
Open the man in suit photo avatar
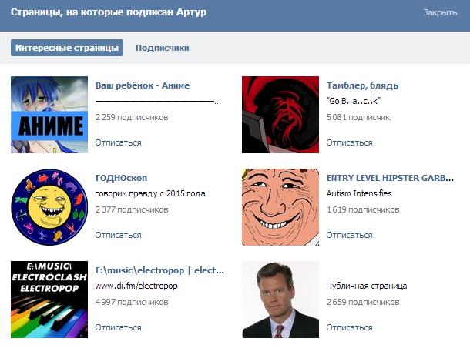280,300
